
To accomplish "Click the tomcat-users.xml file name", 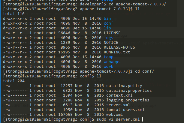I will click(x=125, y=110).
